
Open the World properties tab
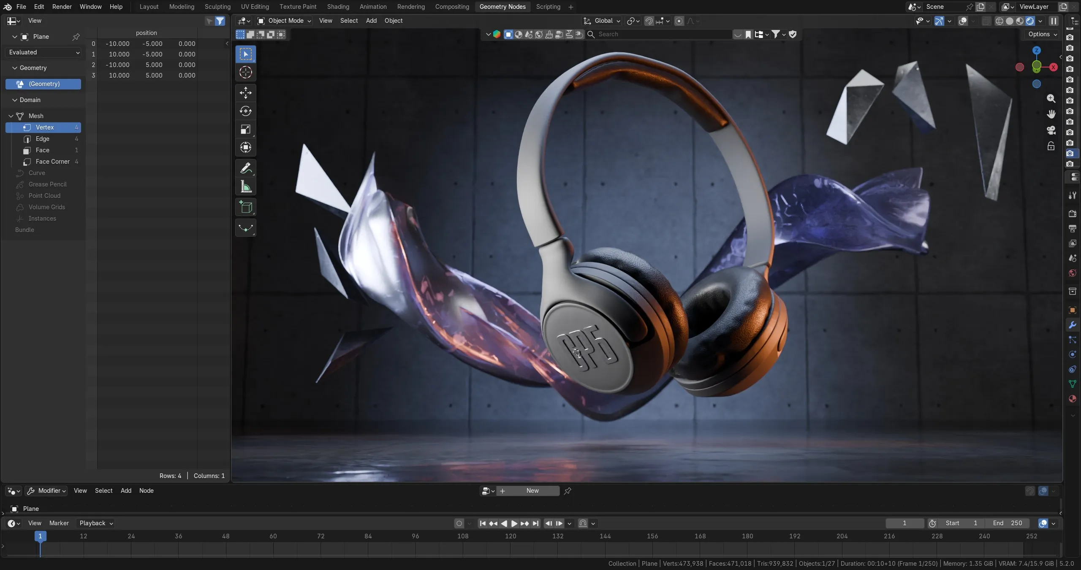(x=1072, y=273)
